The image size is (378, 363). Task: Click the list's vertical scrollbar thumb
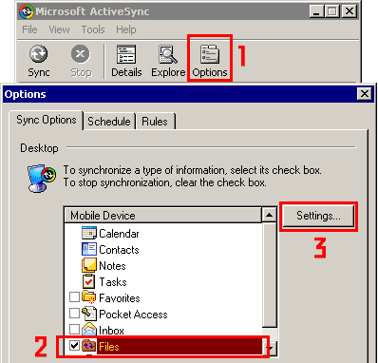coord(270,275)
